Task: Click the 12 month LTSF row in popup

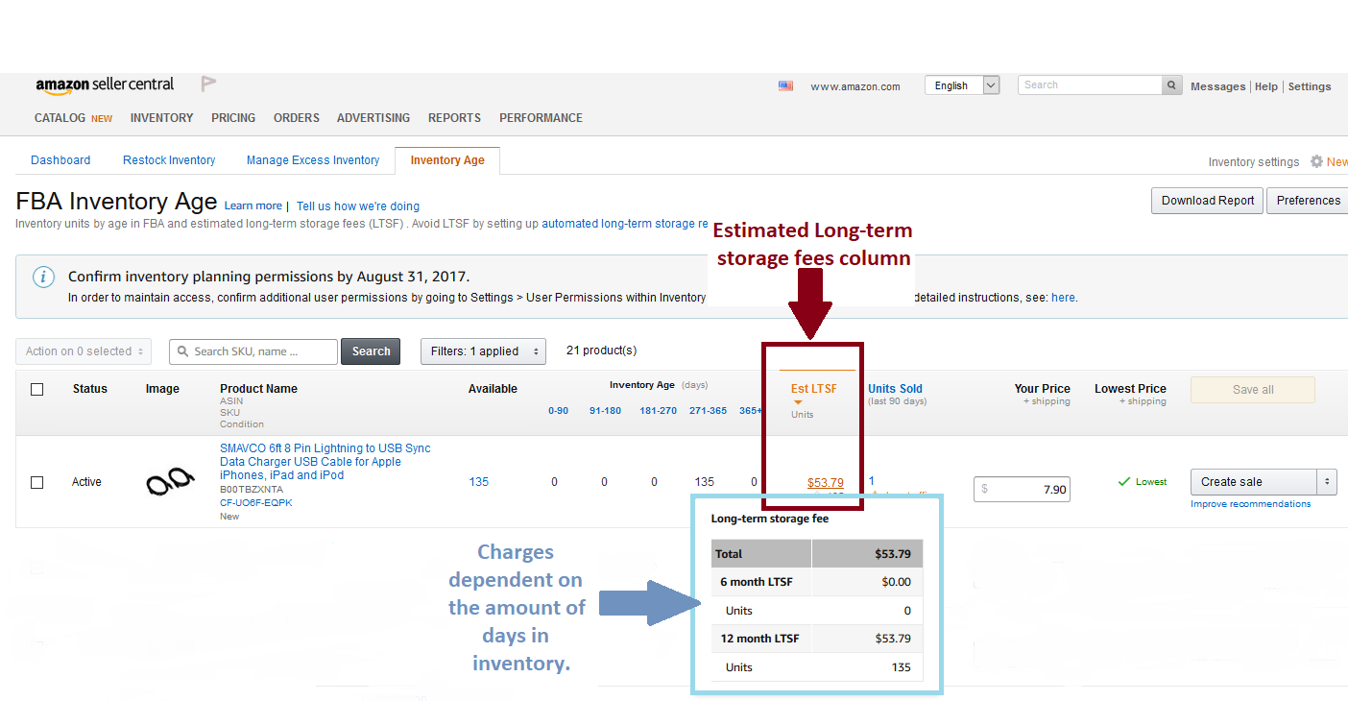Action: [x=817, y=639]
